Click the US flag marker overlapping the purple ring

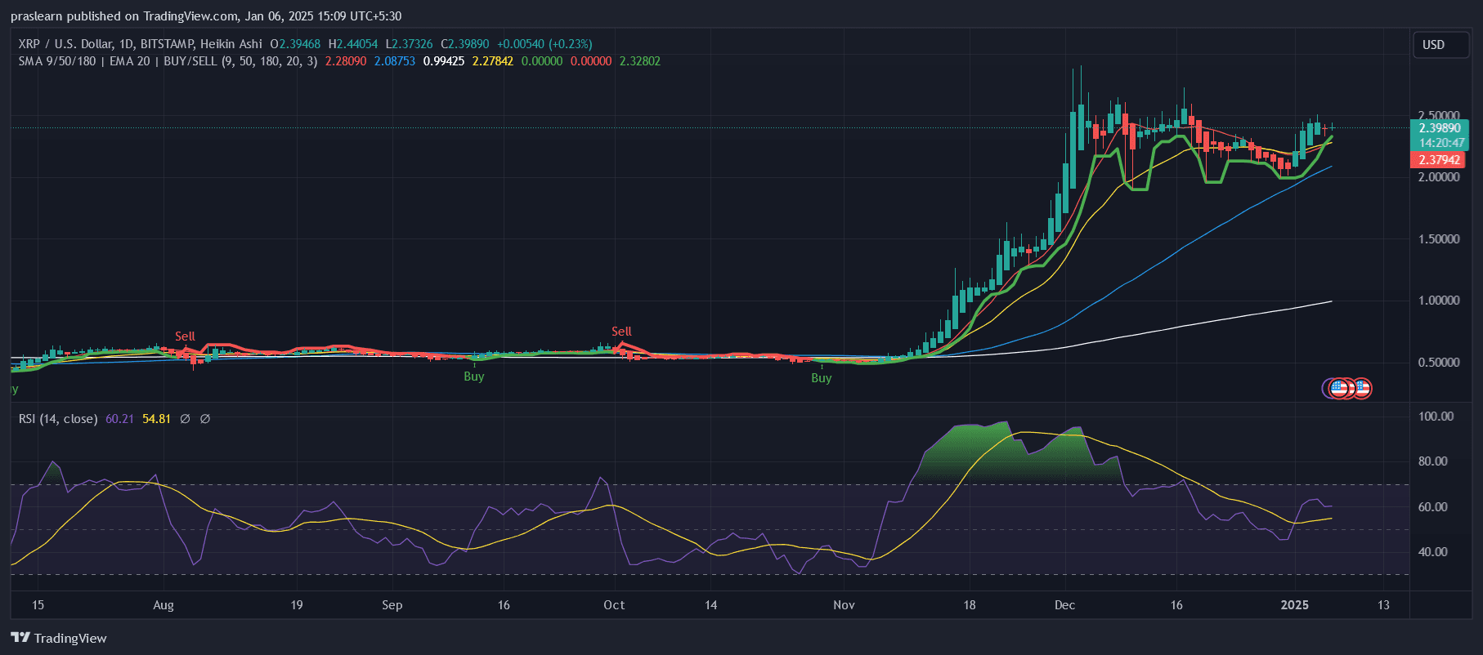point(1338,388)
